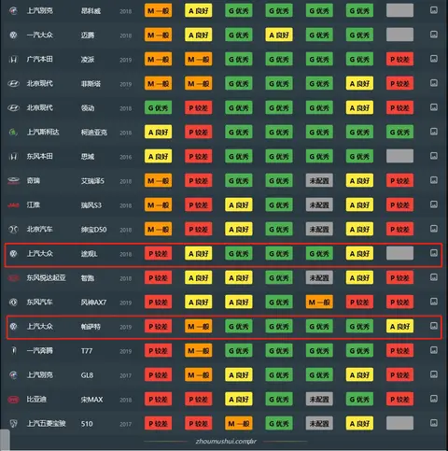Select the JAC logo beside 江淮
The image size is (448, 451).
click(x=13, y=205)
